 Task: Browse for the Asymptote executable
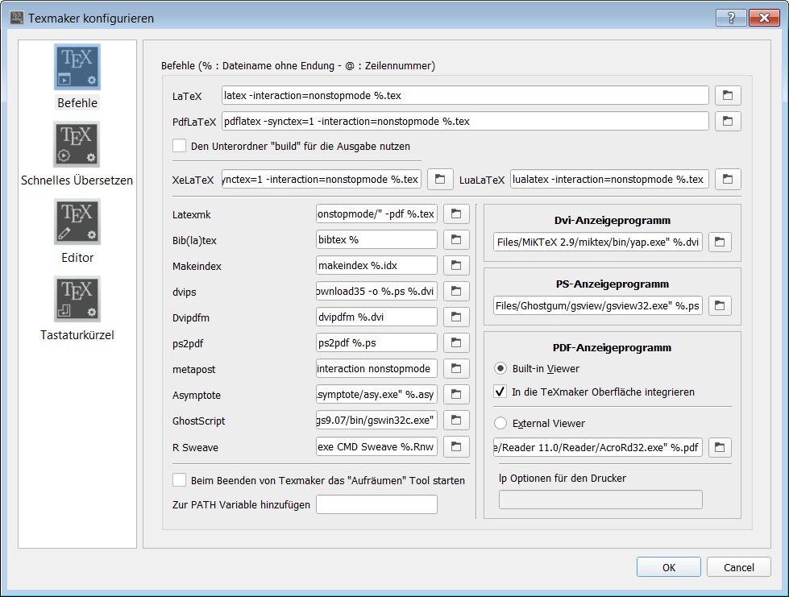point(456,394)
